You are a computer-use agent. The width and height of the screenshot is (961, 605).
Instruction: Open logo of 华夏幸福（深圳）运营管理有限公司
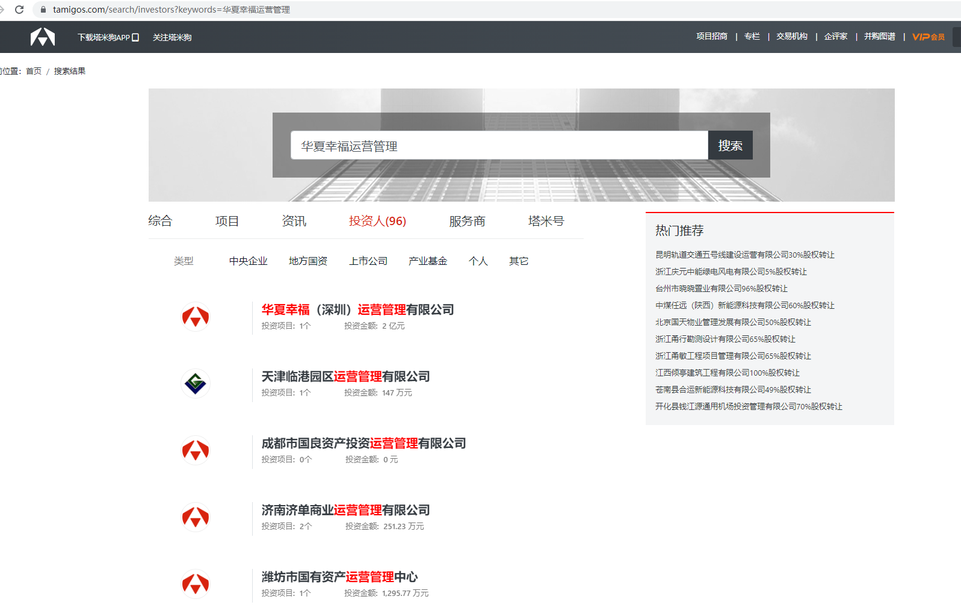(196, 317)
